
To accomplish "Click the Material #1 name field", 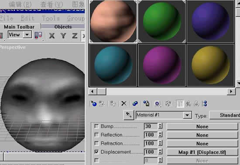I will (160, 115).
